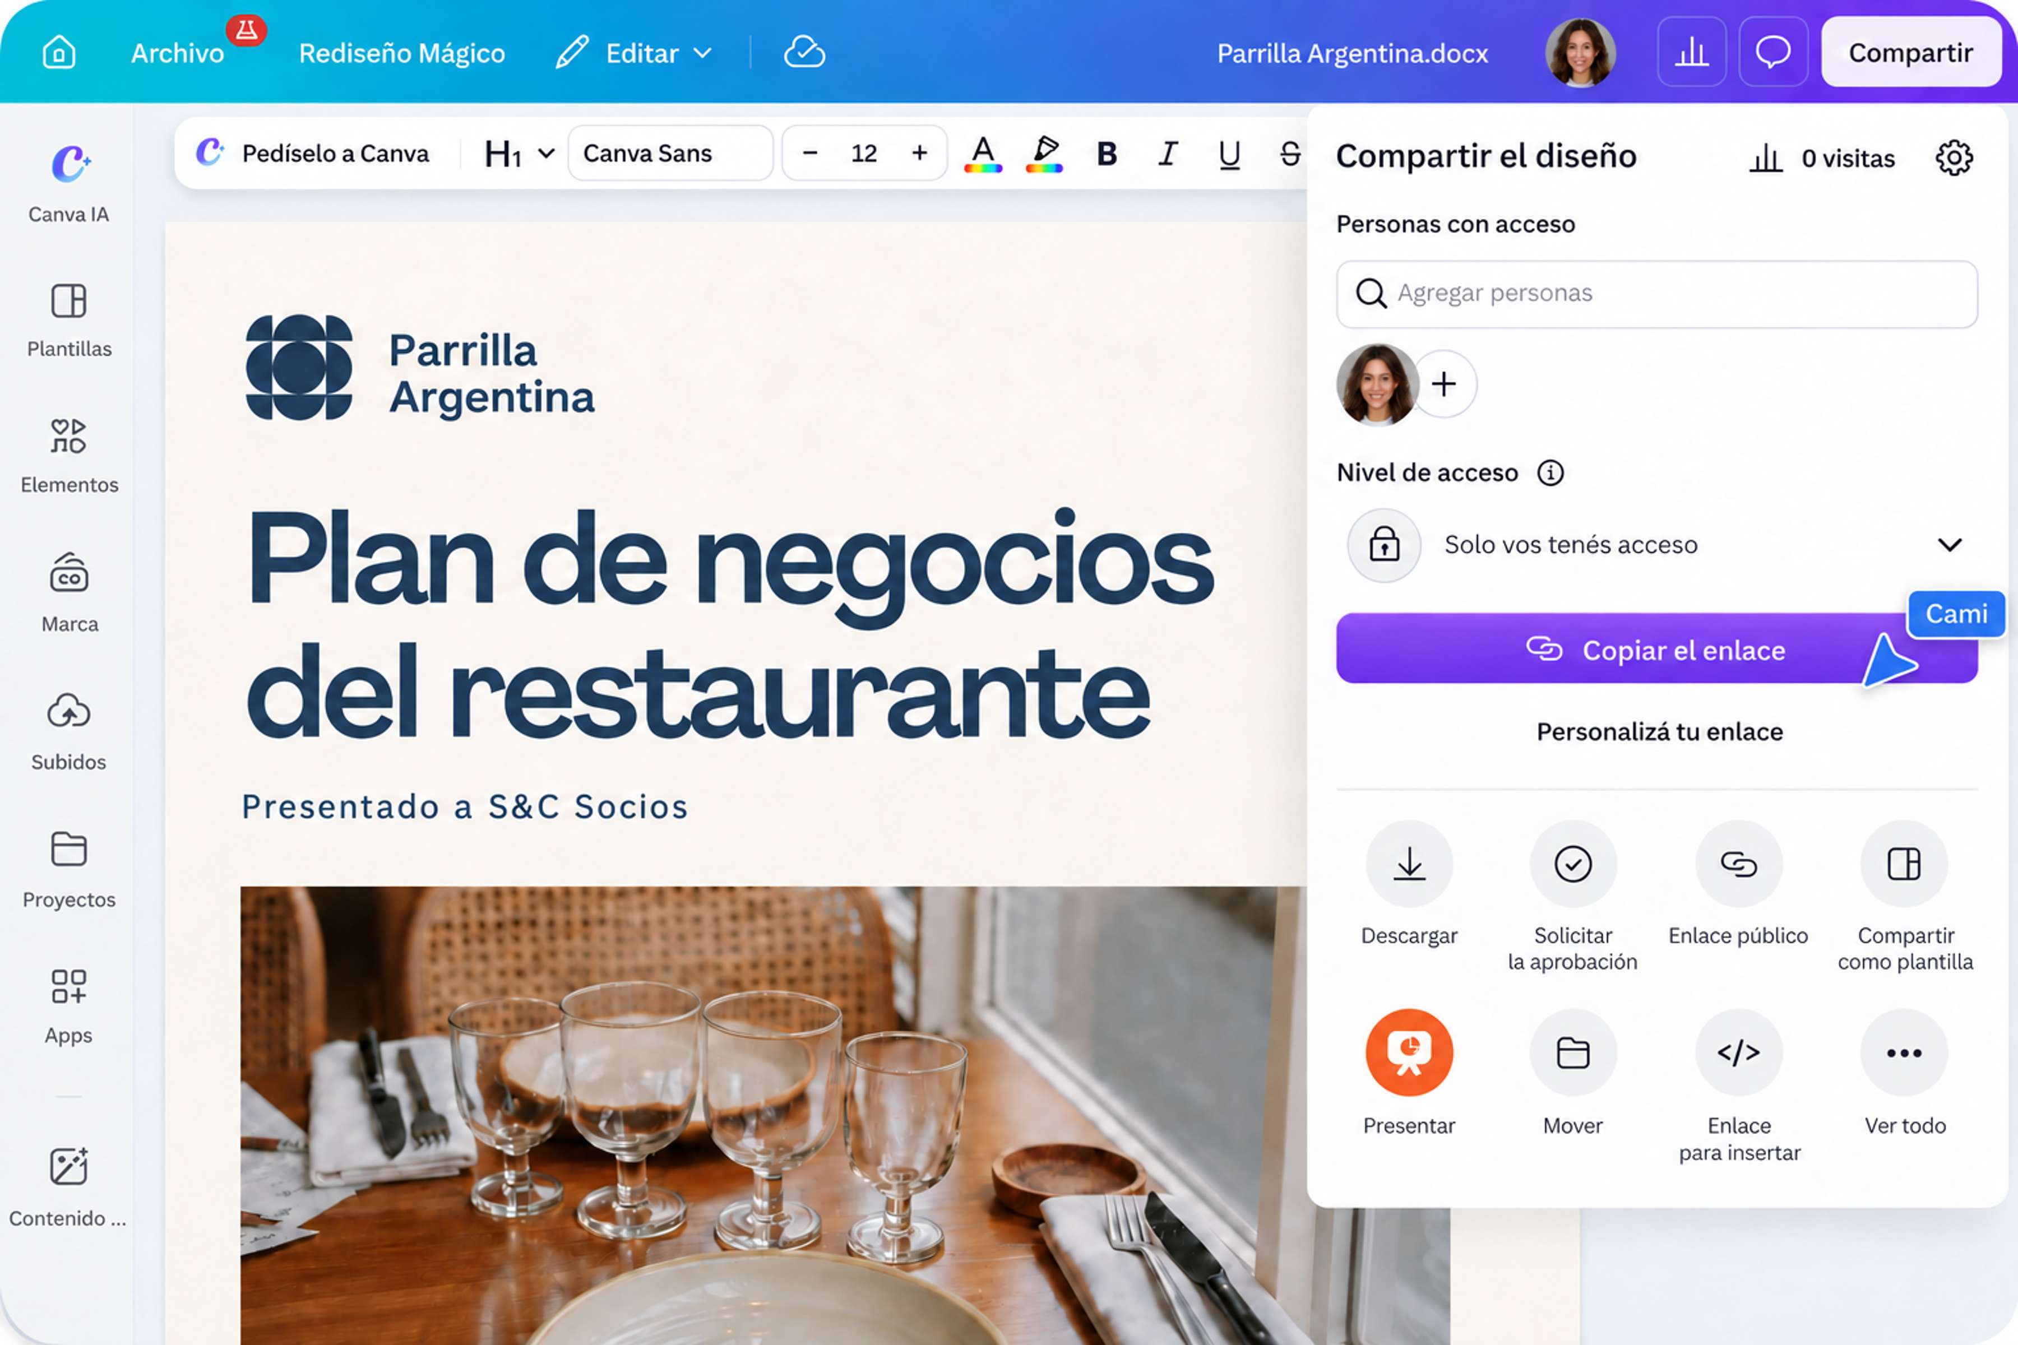
Task: Open Rediseño Mágico
Action: [x=401, y=53]
